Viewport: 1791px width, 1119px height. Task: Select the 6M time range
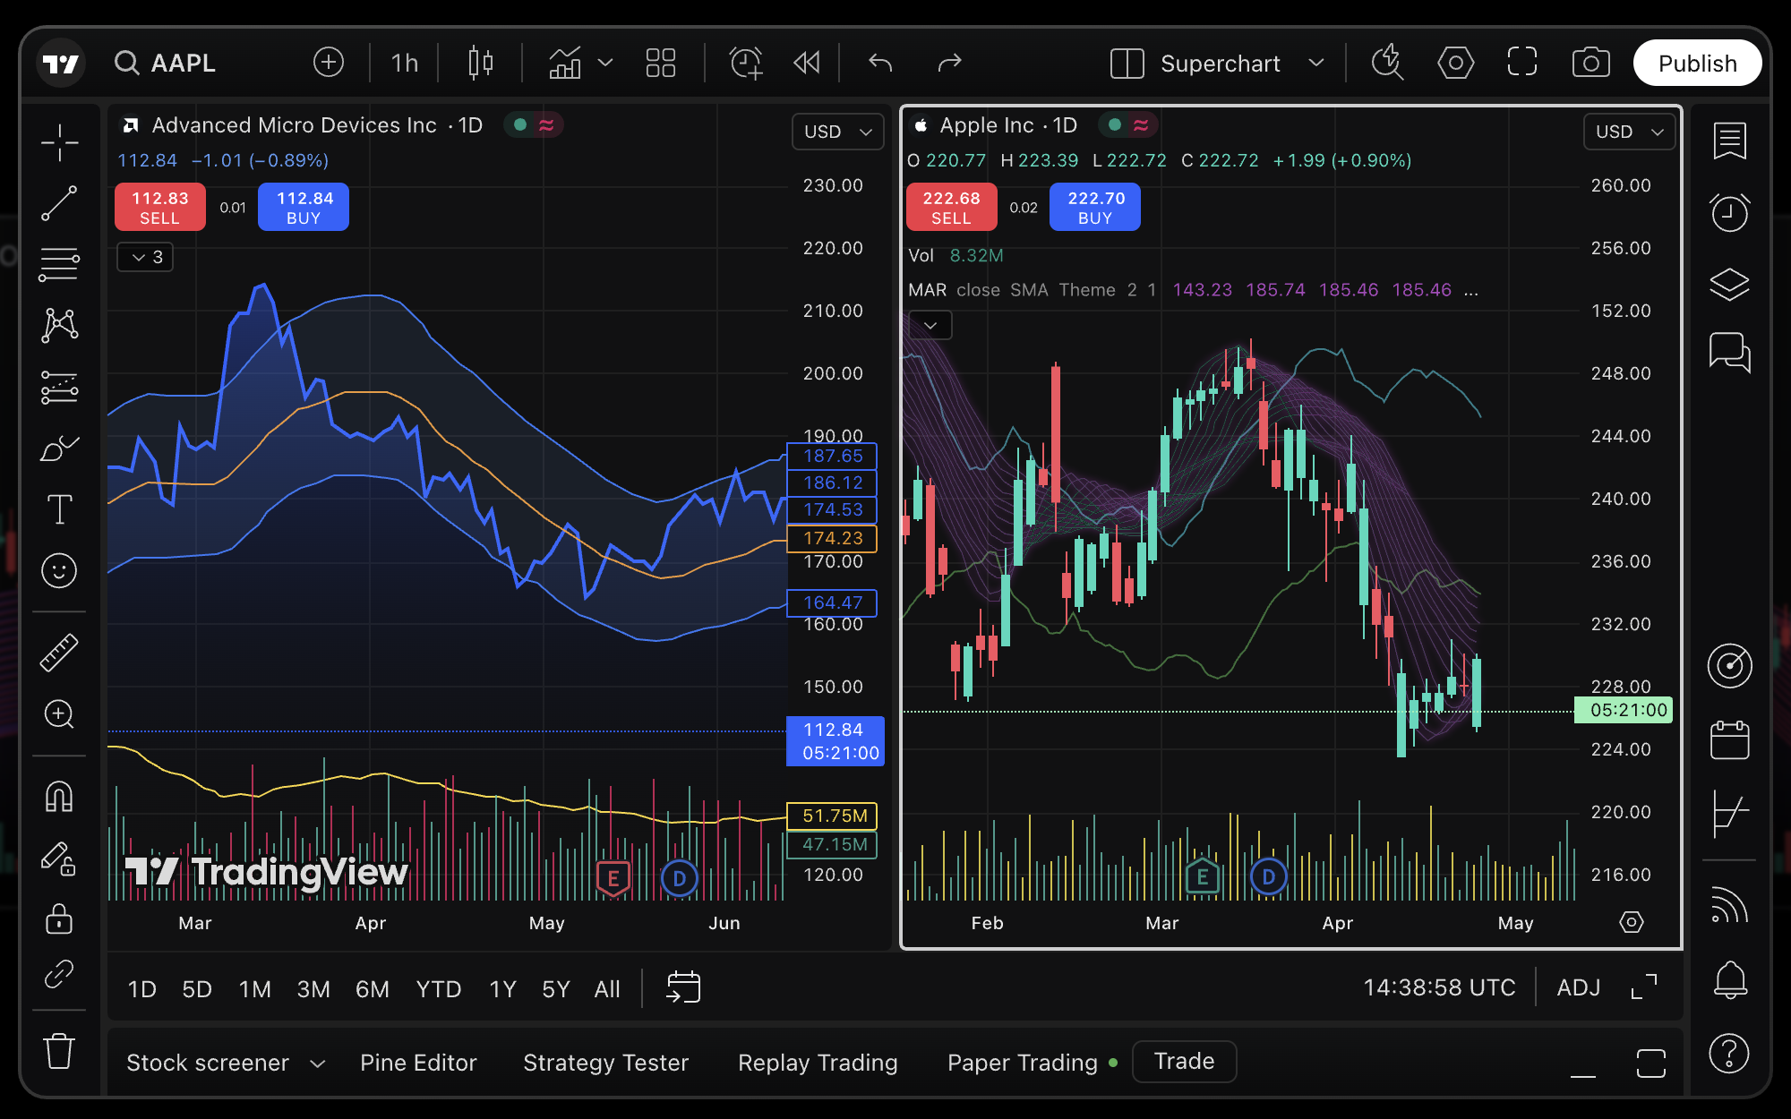pos(372,988)
